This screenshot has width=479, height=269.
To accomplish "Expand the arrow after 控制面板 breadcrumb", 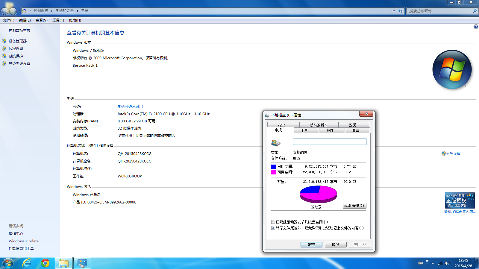I will 52,11.
